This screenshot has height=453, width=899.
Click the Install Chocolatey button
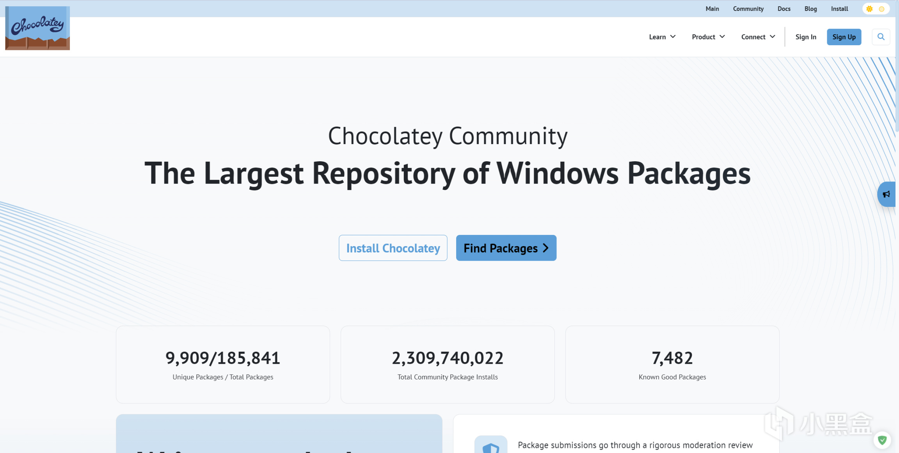tap(393, 248)
